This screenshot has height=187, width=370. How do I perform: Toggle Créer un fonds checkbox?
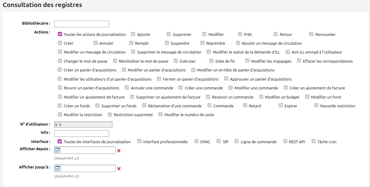tap(60, 106)
